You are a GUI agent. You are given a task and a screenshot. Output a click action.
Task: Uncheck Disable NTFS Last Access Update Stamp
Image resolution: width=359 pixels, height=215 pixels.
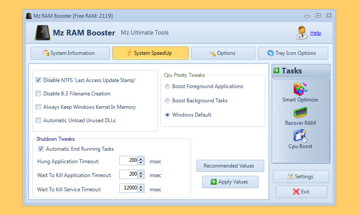pyautogui.click(x=38, y=80)
